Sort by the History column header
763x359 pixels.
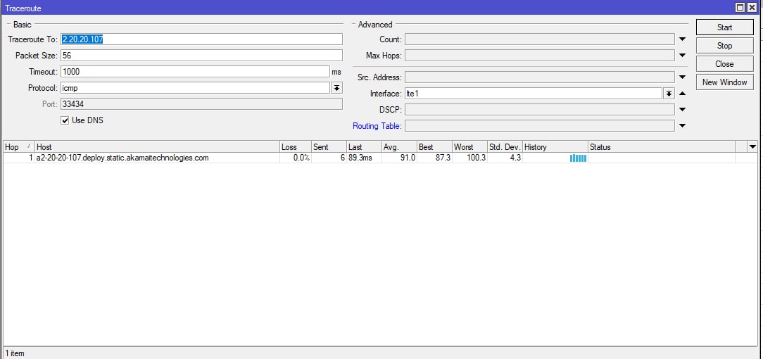(x=555, y=147)
